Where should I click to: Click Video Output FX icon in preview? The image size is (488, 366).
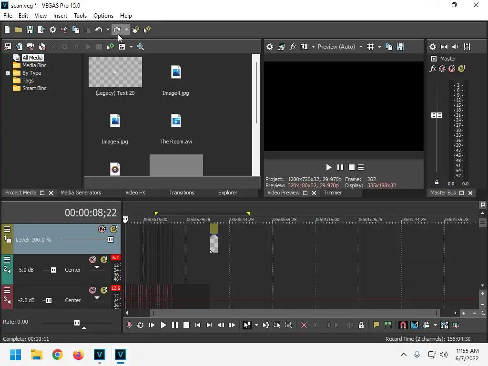coord(293,47)
